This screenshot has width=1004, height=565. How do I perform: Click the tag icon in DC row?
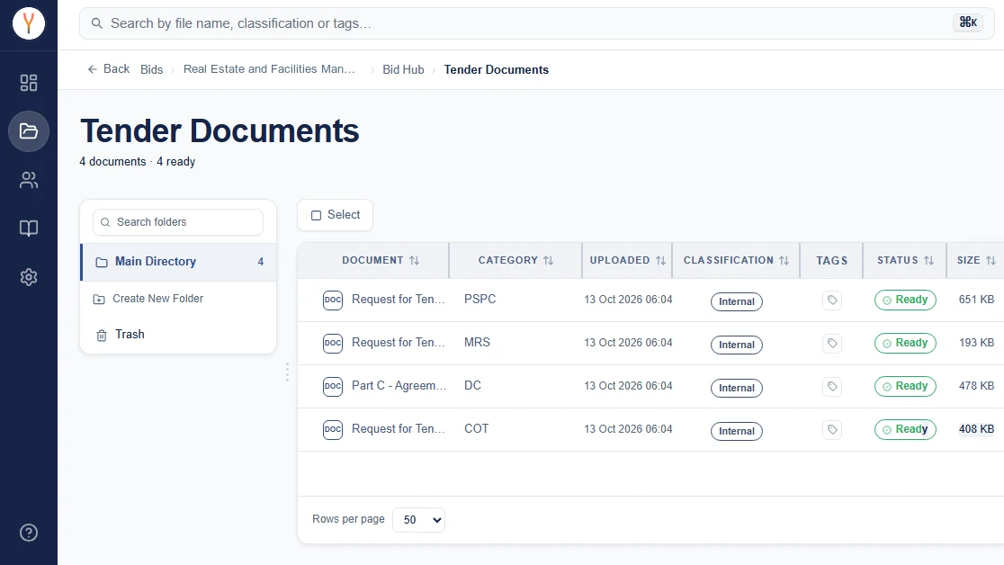coord(832,386)
